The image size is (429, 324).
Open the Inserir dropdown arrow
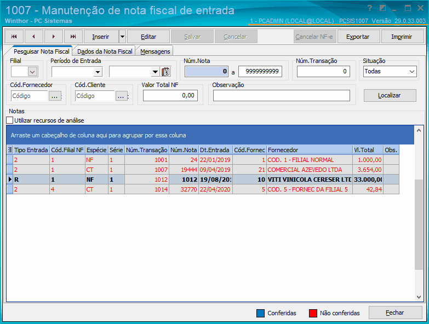[122, 37]
